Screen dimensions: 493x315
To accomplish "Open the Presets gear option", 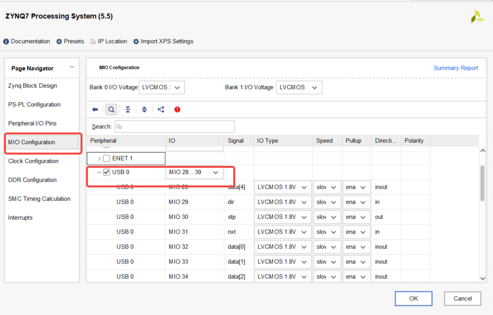I will (x=70, y=42).
